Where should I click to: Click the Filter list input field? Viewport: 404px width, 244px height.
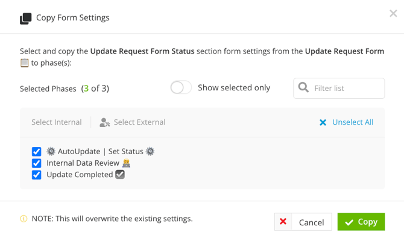pyautogui.click(x=339, y=89)
